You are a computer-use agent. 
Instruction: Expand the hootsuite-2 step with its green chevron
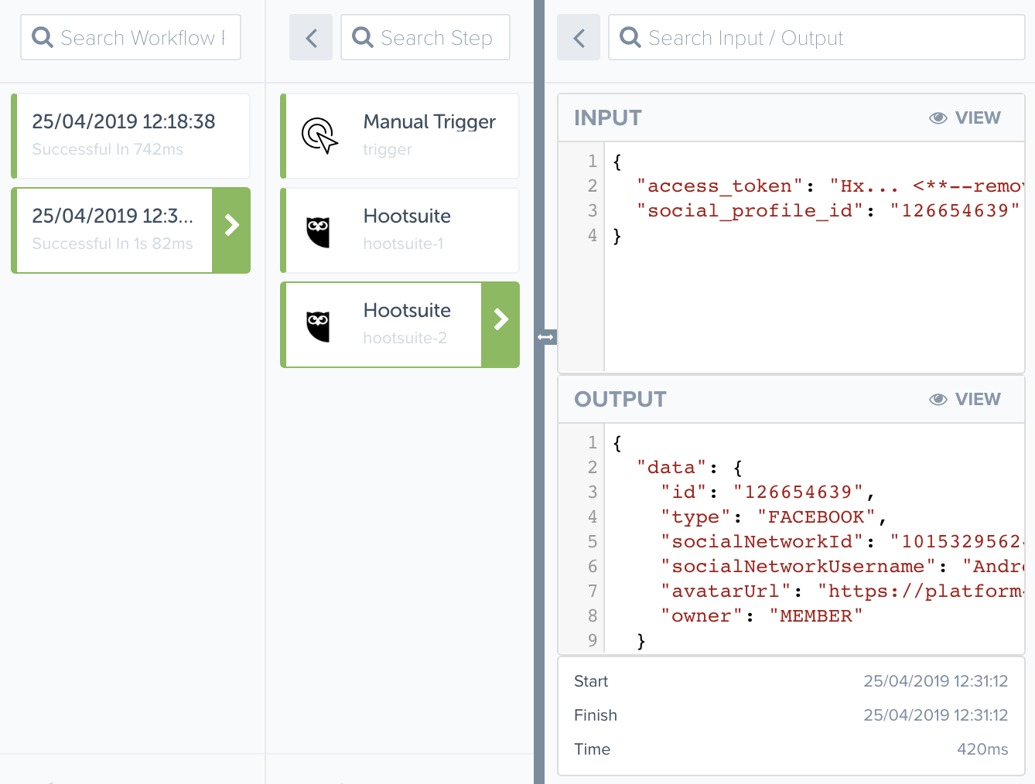500,319
